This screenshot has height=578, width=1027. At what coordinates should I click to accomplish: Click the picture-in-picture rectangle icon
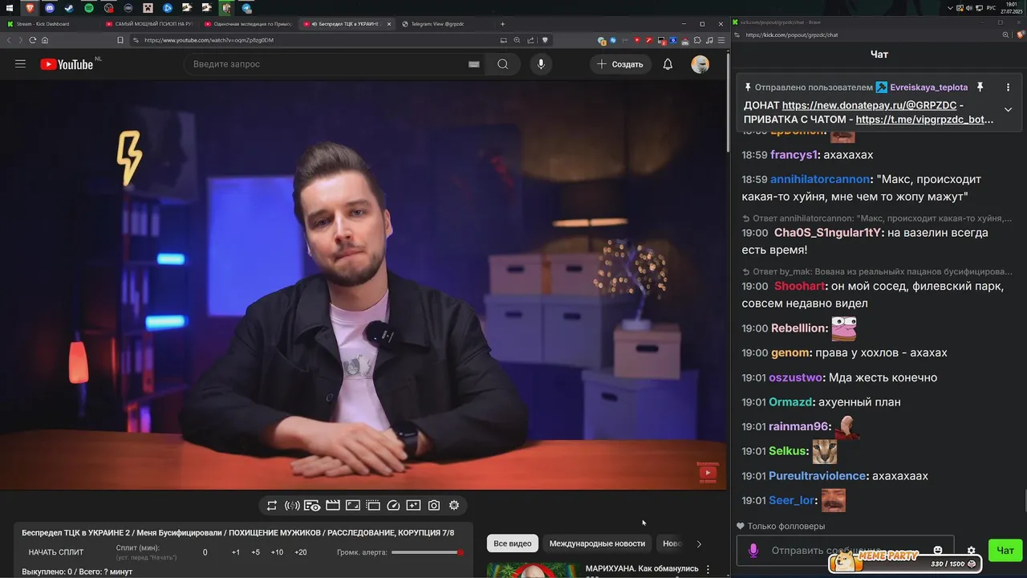[x=353, y=505]
